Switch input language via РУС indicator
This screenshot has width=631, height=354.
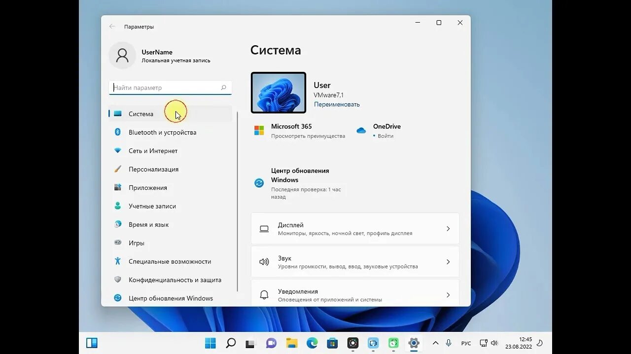pyautogui.click(x=466, y=343)
